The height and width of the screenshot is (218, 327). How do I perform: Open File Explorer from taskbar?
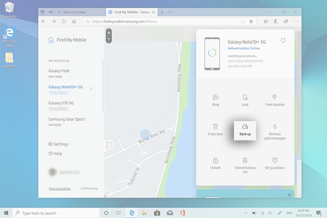click(144, 213)
